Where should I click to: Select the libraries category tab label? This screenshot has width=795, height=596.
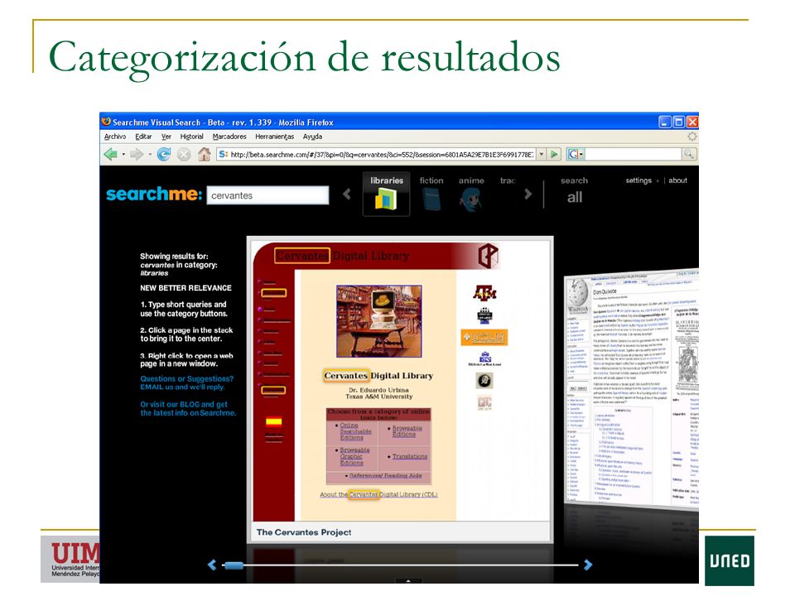pyautogui.click(x=387, y=180)
